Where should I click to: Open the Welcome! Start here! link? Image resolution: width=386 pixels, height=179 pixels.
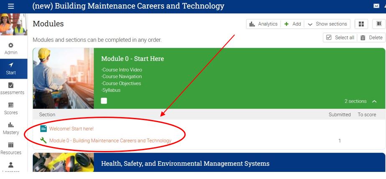[x=71, y=129]
